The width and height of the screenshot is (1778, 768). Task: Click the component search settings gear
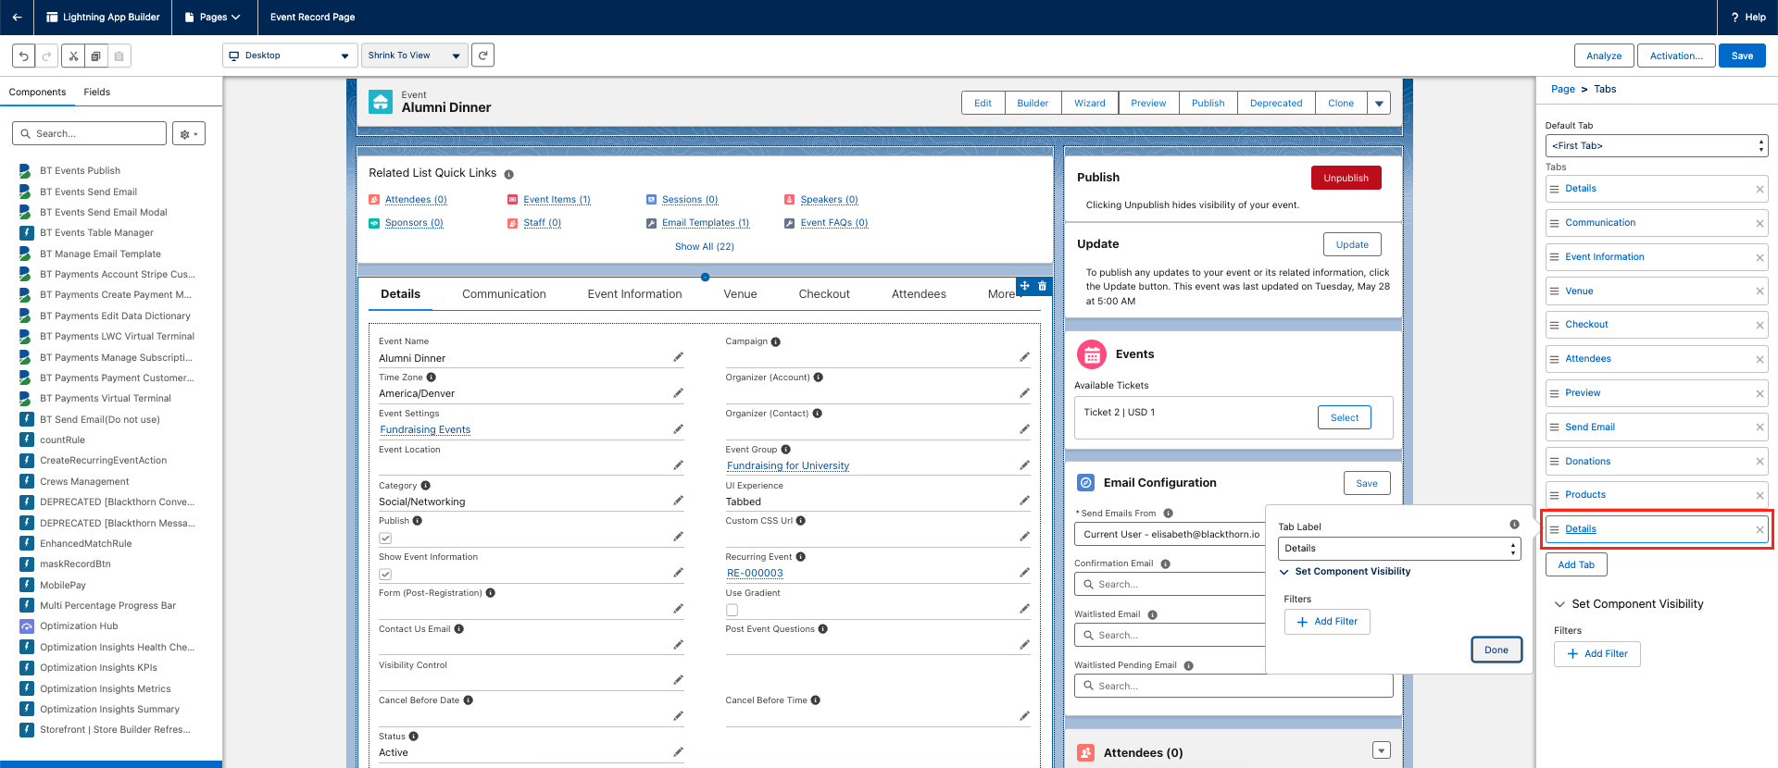click(x=189, y=134)
